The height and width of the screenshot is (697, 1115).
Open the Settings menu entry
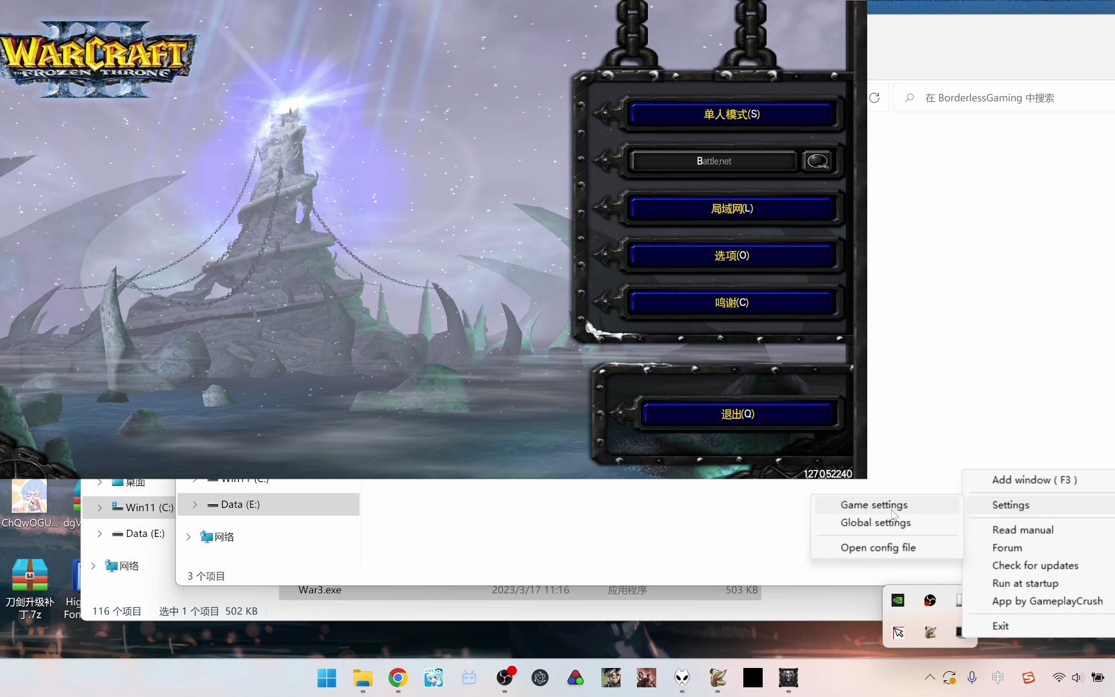[1040, 505]
